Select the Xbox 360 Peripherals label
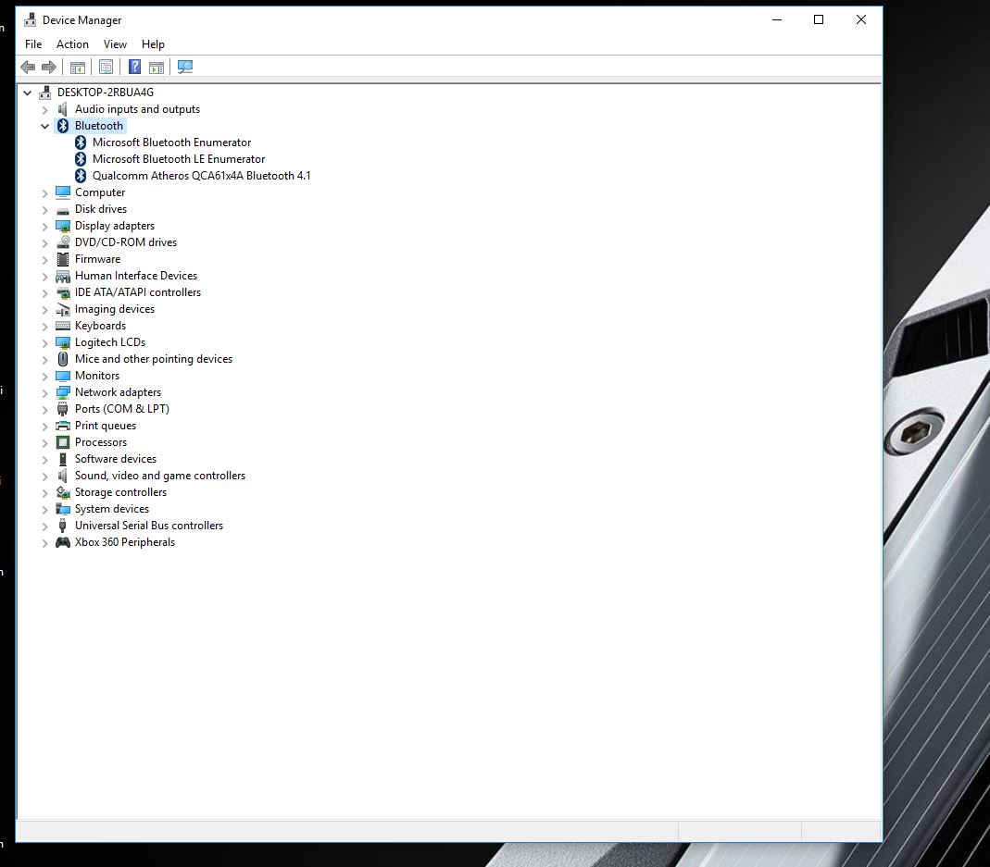The width and height of the screenshot is (990, 867). pos(125,542)
